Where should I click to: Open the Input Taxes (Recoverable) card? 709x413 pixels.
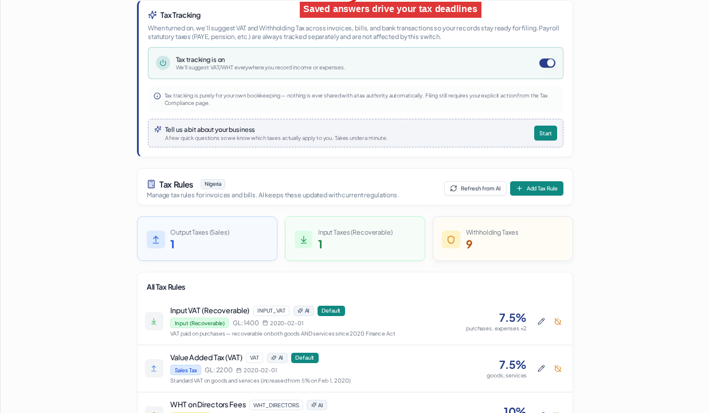click(355, 239)
